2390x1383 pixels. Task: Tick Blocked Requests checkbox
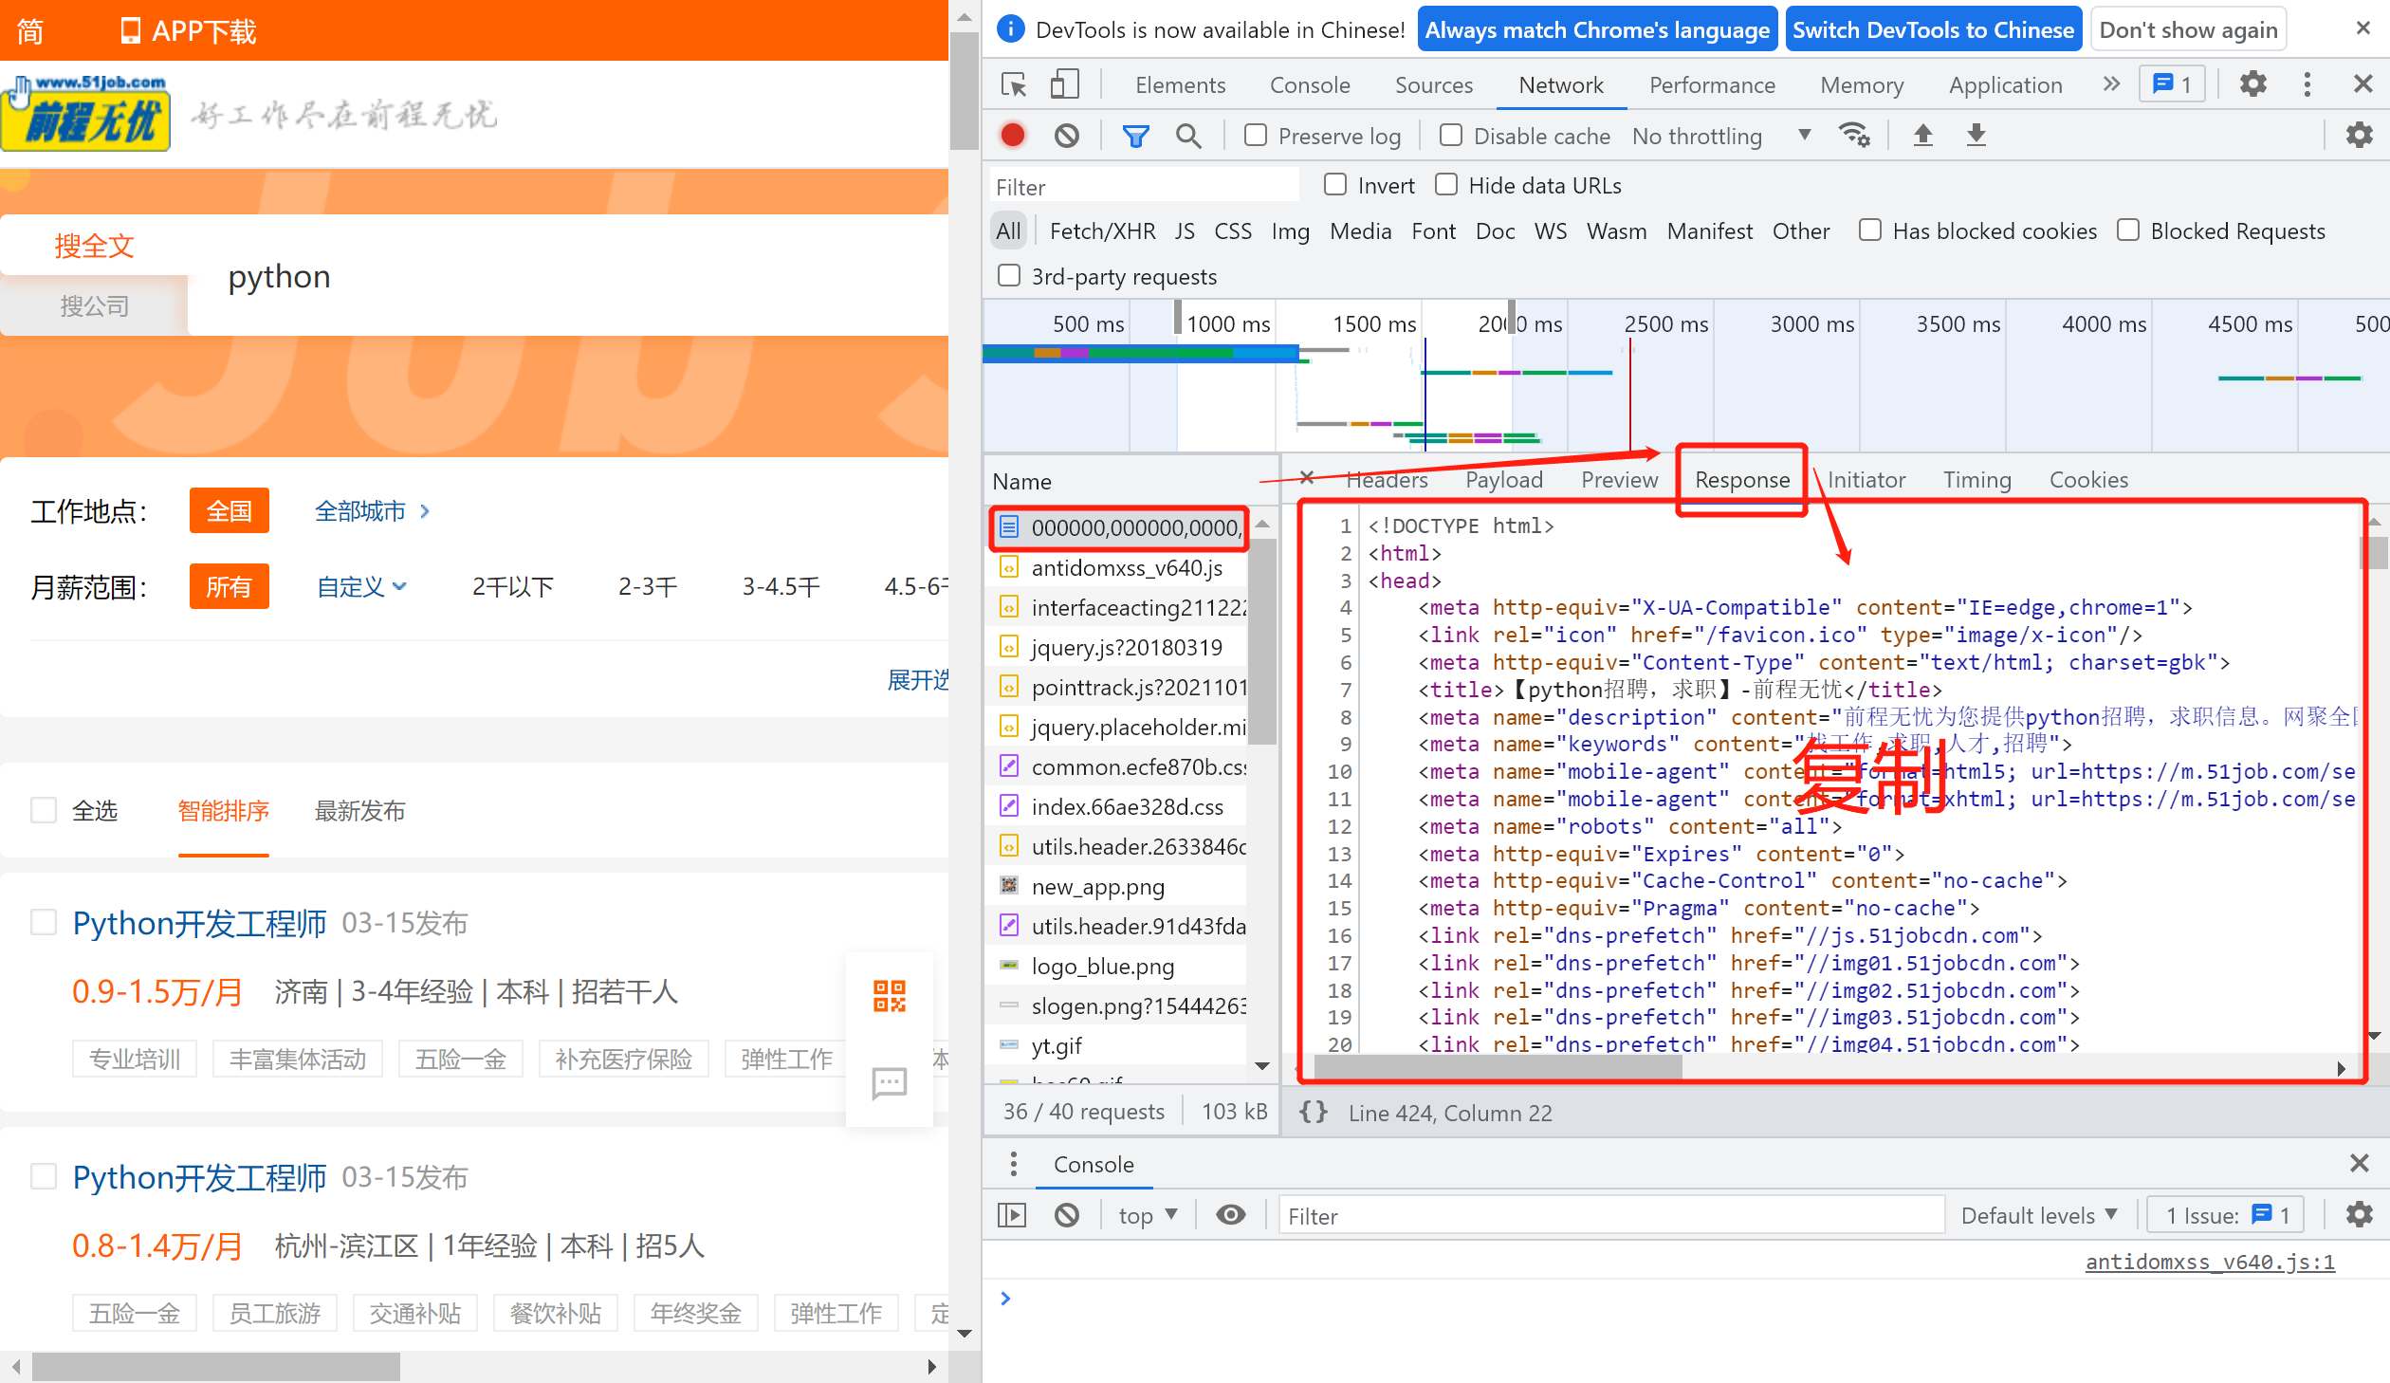click(2128, 230)
